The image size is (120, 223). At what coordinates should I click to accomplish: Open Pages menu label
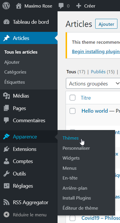coord(19,108)
